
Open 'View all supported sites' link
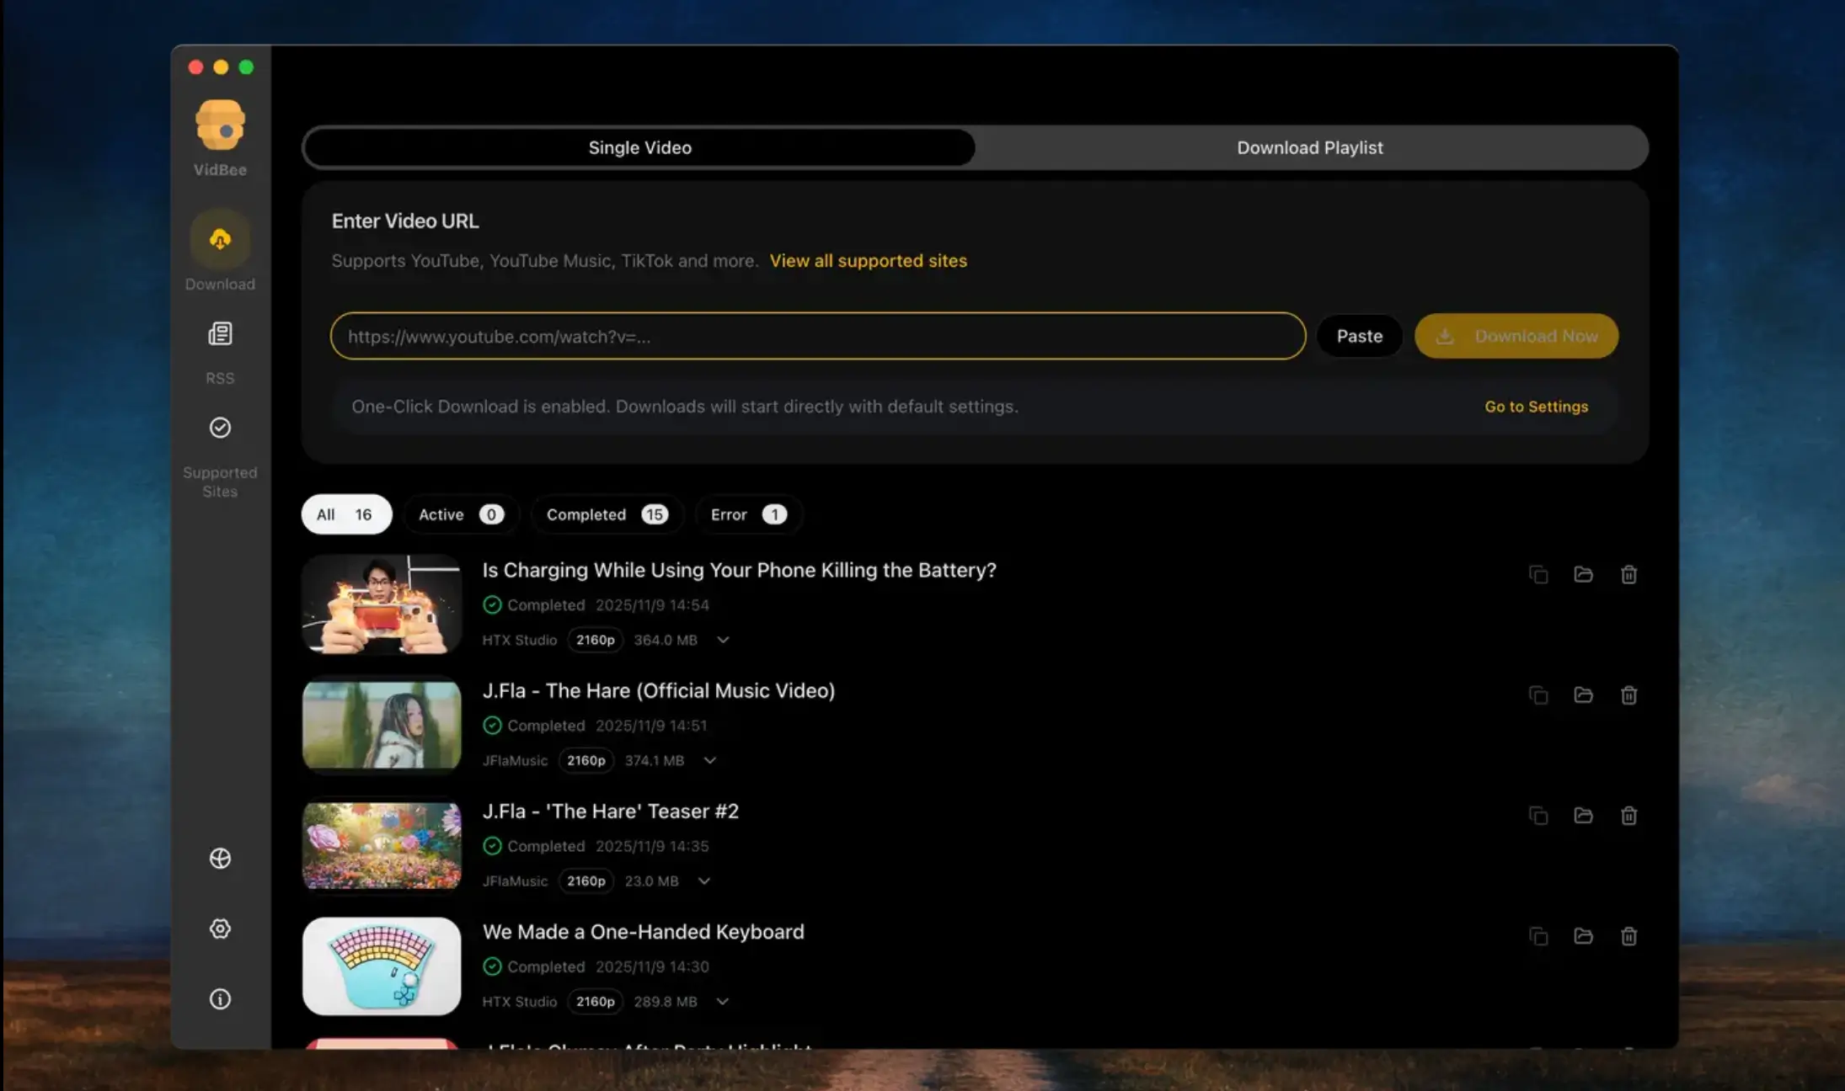868,261
